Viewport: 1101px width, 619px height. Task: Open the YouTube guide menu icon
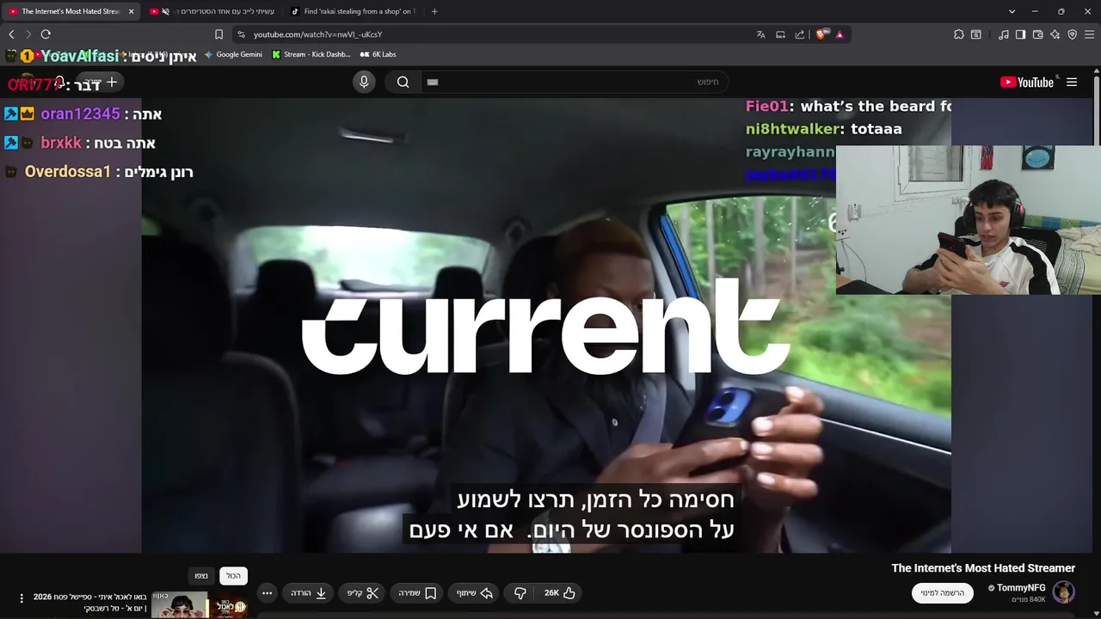click(x=1072, y=83)
